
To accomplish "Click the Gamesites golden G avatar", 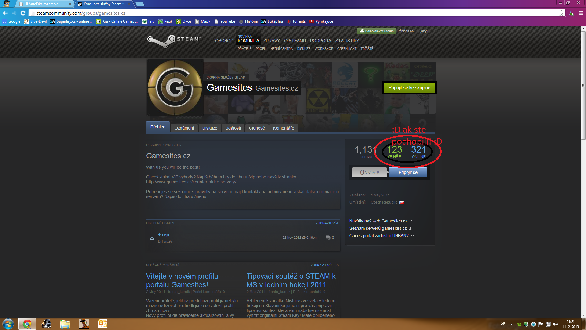I will (175, 88).
